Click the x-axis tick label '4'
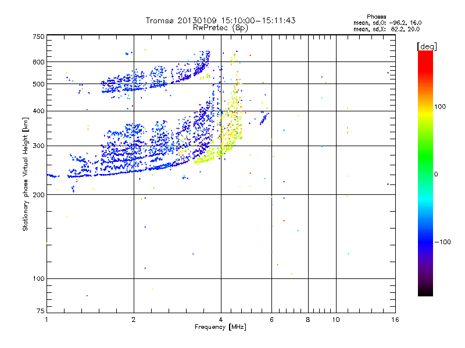 pyautogui.click(x=221, y=320)
